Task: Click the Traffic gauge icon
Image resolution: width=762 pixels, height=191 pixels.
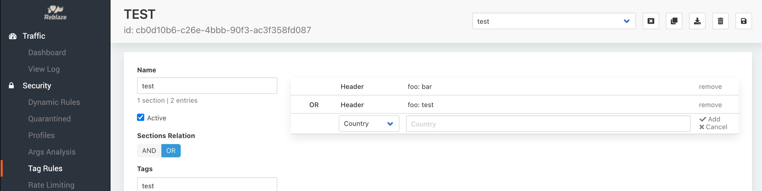Action: [13, 36]
